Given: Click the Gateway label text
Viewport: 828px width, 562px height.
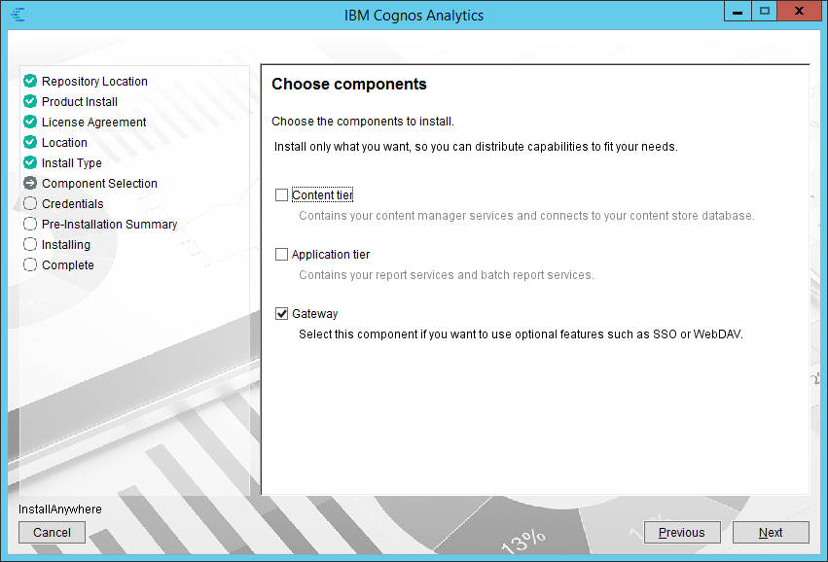Looking at the screenshot, I should click(x=314, y=313).
